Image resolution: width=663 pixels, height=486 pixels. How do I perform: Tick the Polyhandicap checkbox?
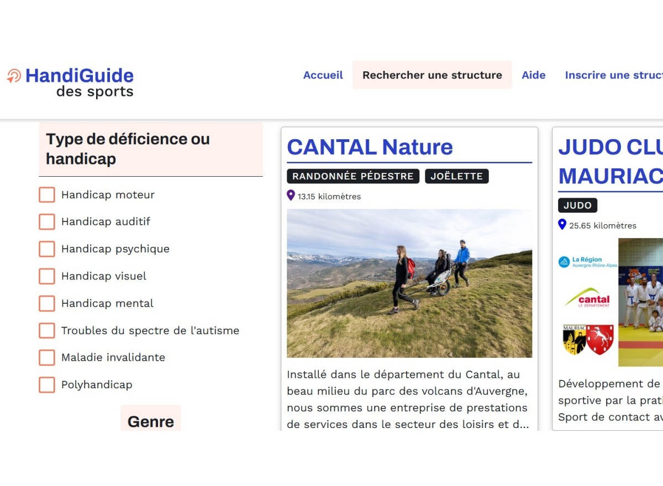pyautogui.click(x=47, y=385)
